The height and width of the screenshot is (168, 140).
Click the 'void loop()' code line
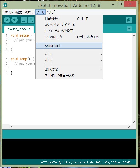click(x=22, y=59)
